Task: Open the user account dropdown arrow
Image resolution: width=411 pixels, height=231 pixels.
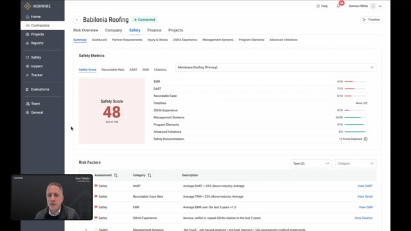Action: pos(380,6)
